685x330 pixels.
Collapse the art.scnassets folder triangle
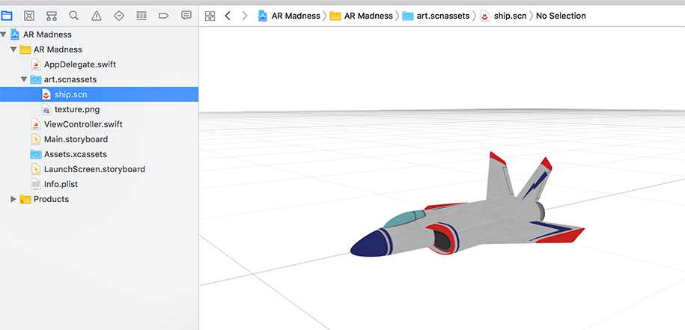(x=24, y=79)
